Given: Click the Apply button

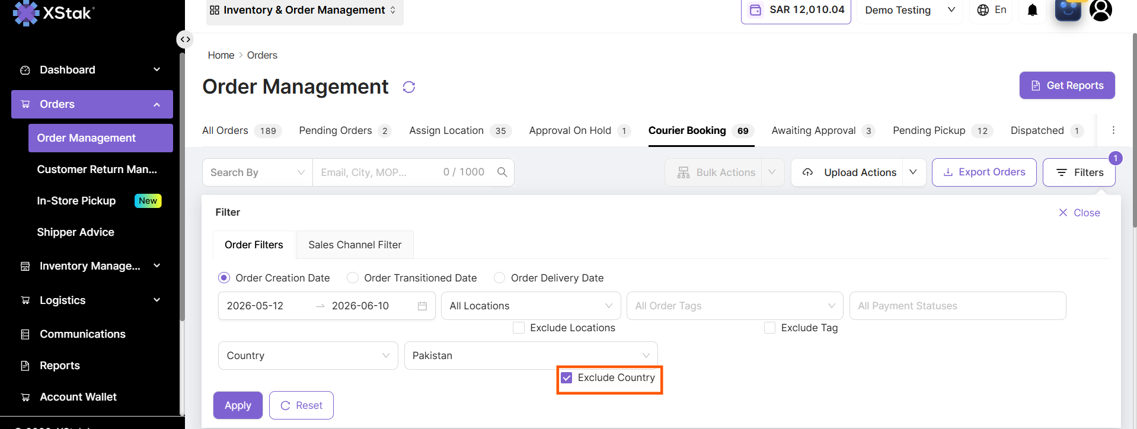Looking at the screenshot, I should pos(238,405).
